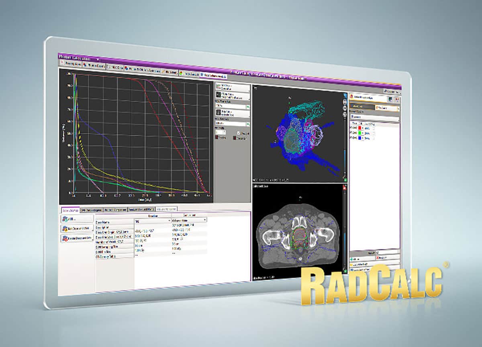Viewport: 482px width, 347px height.
Task: Open the fourth tab in the lower panel
Action: pos(141,210)
